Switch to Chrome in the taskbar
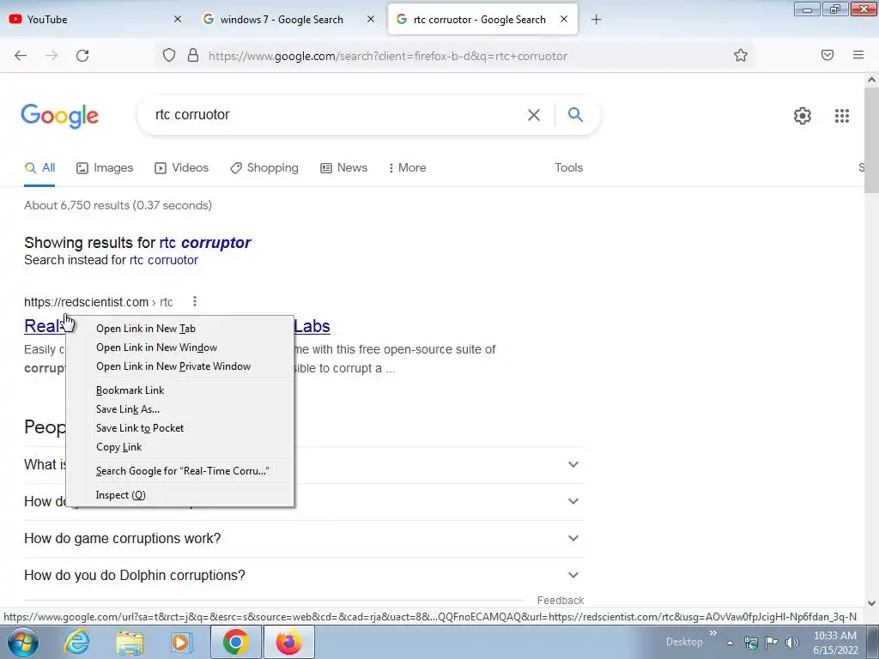The height and width of the screenshot is (659, 879). [x=235, y=642]
